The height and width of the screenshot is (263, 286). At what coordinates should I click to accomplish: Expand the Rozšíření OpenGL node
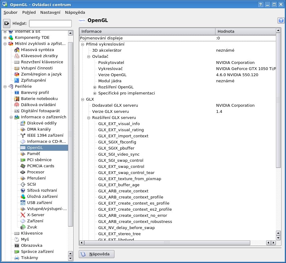tap(95, 87)
